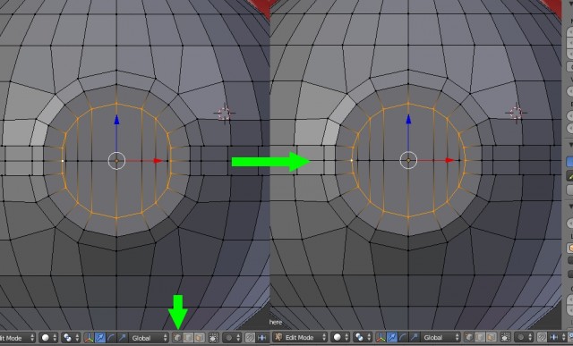Grab blue Z-axis arrow in left viewport

click(116, 120)
